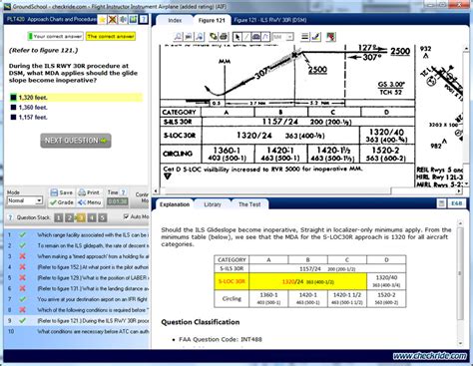Select the plotter measuring tool icon

pos(256,37)
